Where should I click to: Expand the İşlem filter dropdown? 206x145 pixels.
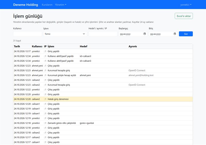pos(65,34)
